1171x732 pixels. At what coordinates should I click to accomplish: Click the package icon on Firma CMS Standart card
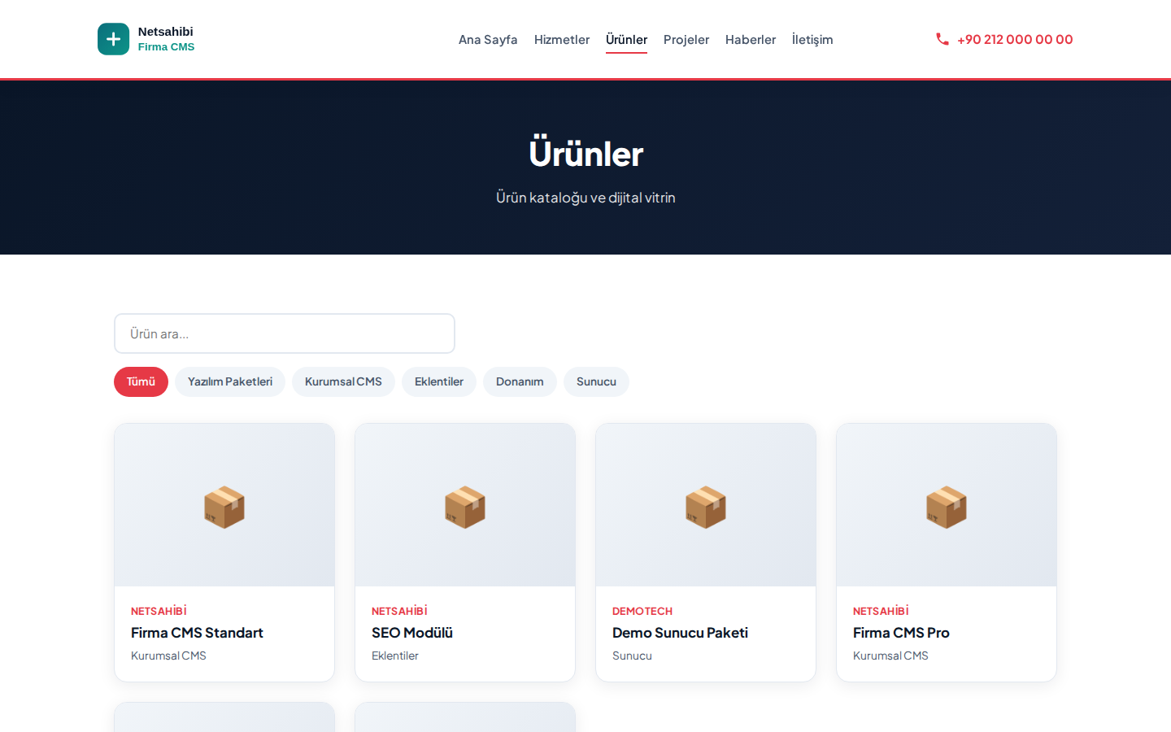[x=224, y=508]
